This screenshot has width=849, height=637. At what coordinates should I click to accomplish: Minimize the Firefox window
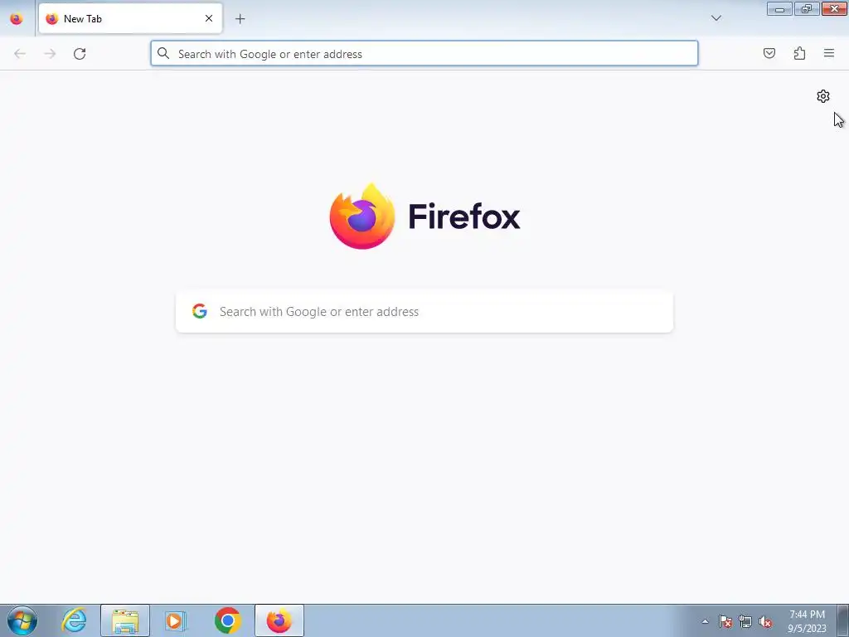pyautogui.click(x=779, y=8)
